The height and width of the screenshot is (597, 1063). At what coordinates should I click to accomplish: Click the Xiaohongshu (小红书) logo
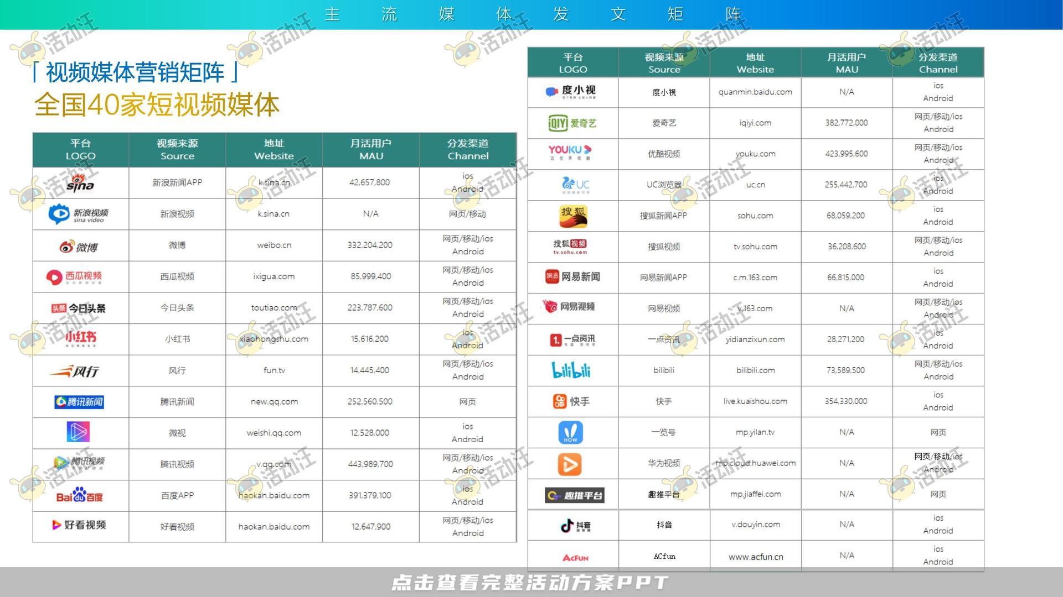pyautogui.click(x=80, y=338)
